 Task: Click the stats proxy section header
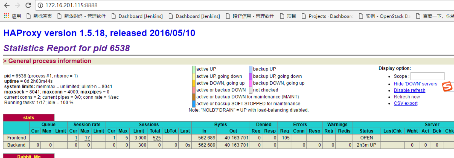coord(29,118)
